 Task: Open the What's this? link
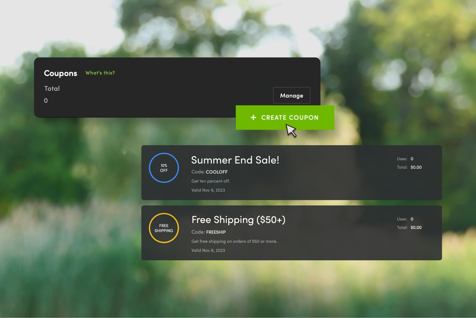pos(100,73)
